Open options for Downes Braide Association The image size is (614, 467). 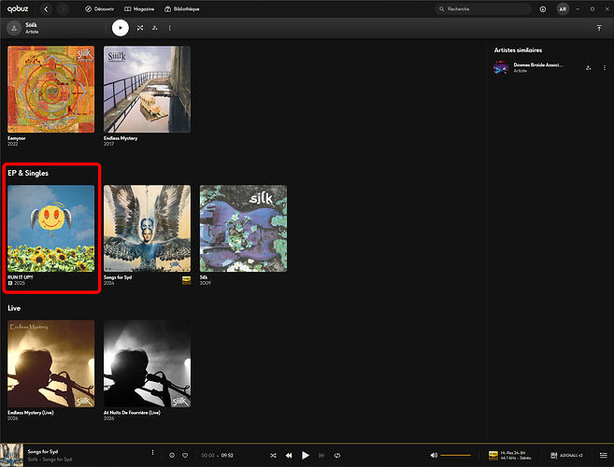[x=605, y=68]
